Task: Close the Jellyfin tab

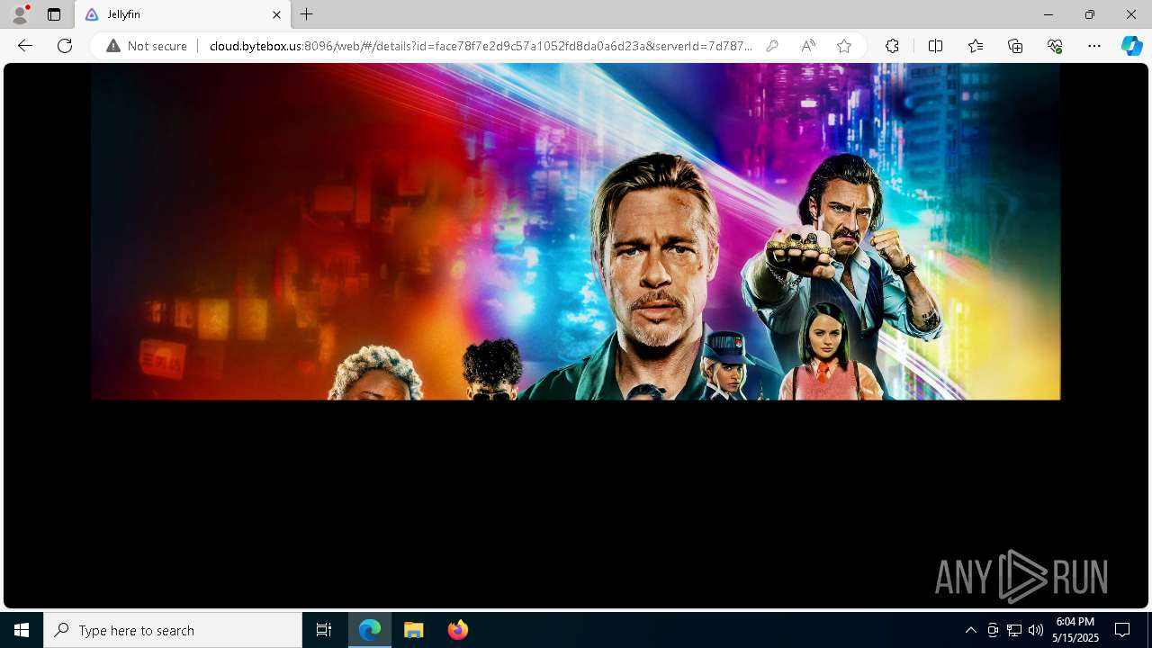Action: point(276,14)
